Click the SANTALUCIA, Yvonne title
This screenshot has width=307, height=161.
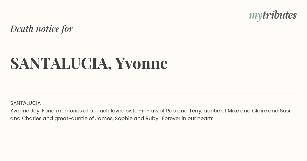coord(89,63)
